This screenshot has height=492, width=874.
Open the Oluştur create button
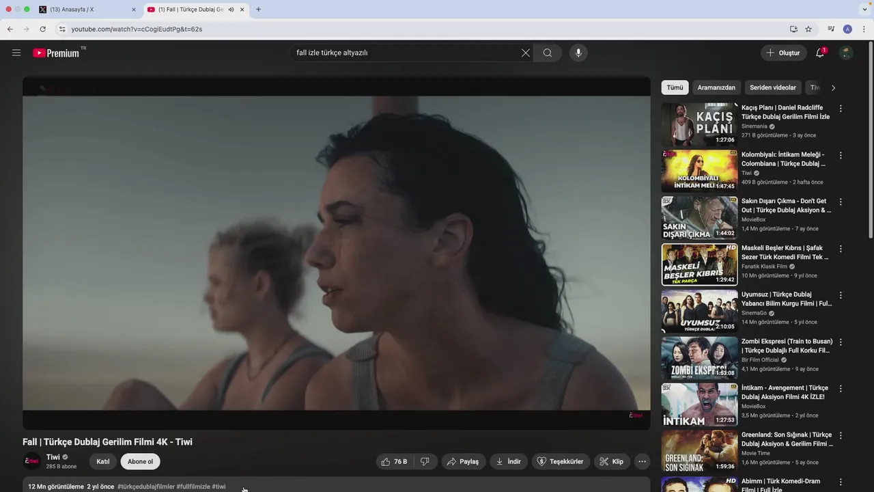[784, 53]
